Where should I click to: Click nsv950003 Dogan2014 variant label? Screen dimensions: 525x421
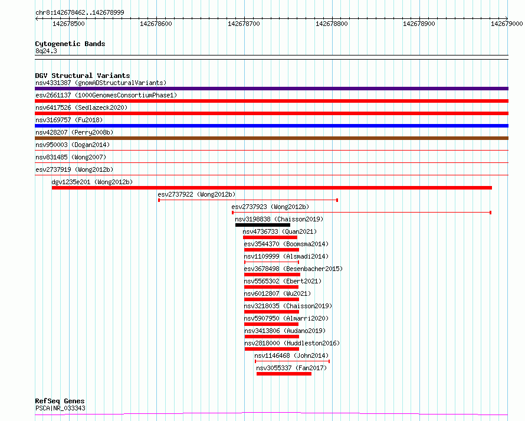pos(73,145)
